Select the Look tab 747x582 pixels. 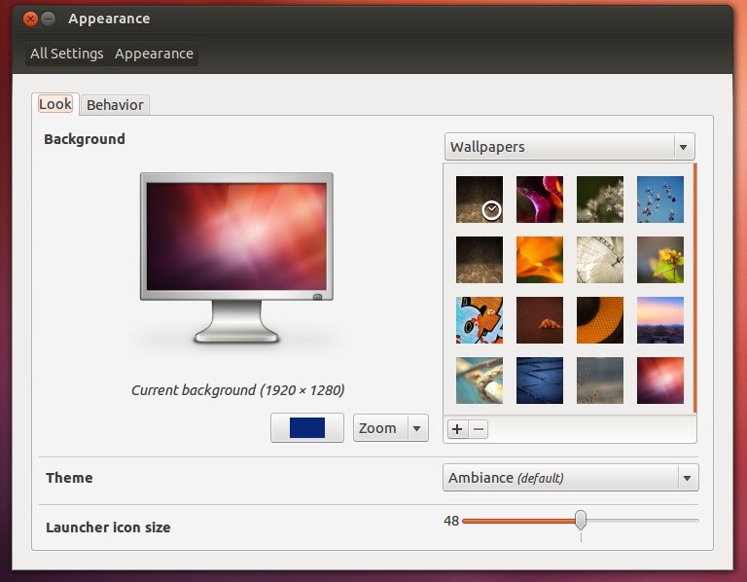click(x=55, y=104)
